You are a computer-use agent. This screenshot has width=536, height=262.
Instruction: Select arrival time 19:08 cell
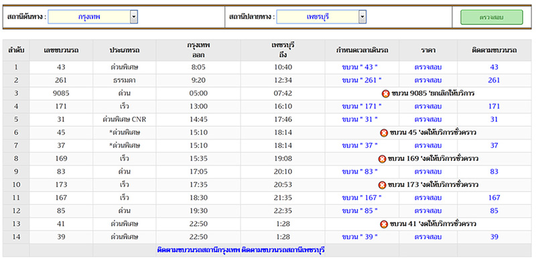tap(283, 159)
